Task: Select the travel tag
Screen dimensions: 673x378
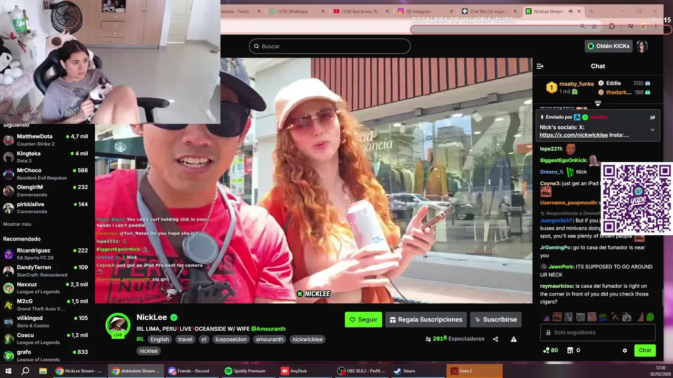Action: (185, 339)
